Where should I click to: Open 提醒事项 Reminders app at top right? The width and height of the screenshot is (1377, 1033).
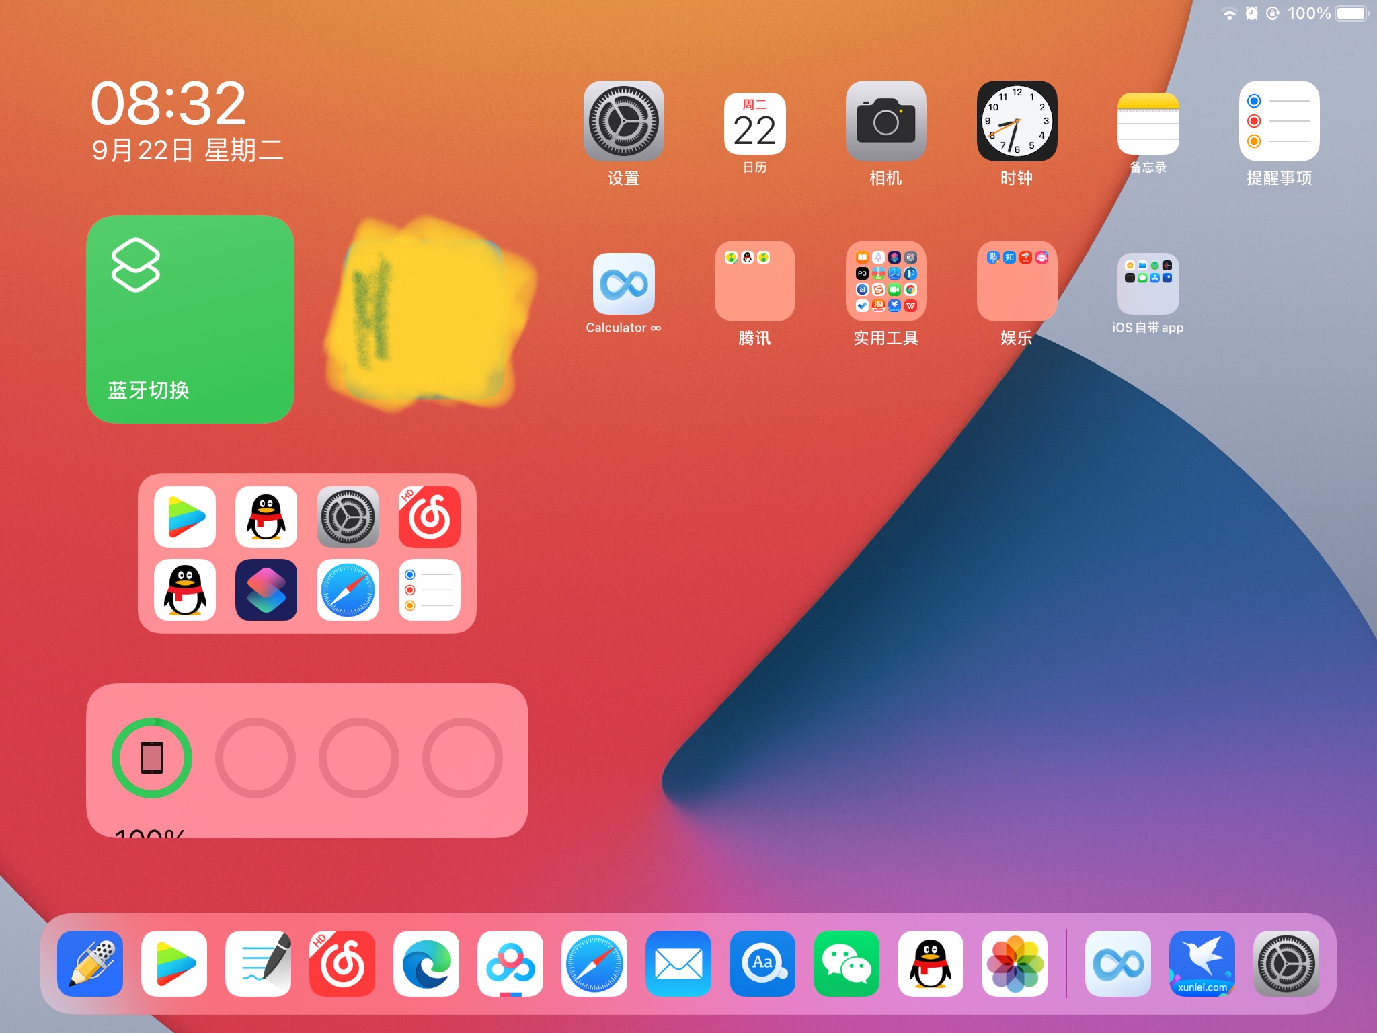[x=1279, y=121]
